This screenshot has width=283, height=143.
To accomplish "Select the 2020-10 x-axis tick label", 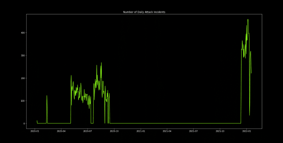I will (x=114, y=131).
